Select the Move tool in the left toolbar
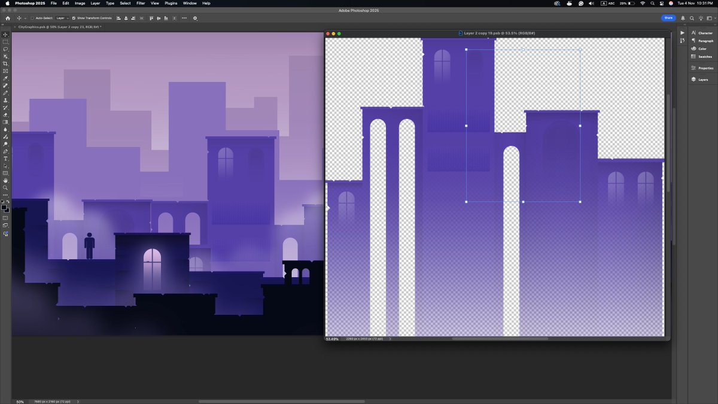The width and height of the screenshot is (718, 404). 5,35
